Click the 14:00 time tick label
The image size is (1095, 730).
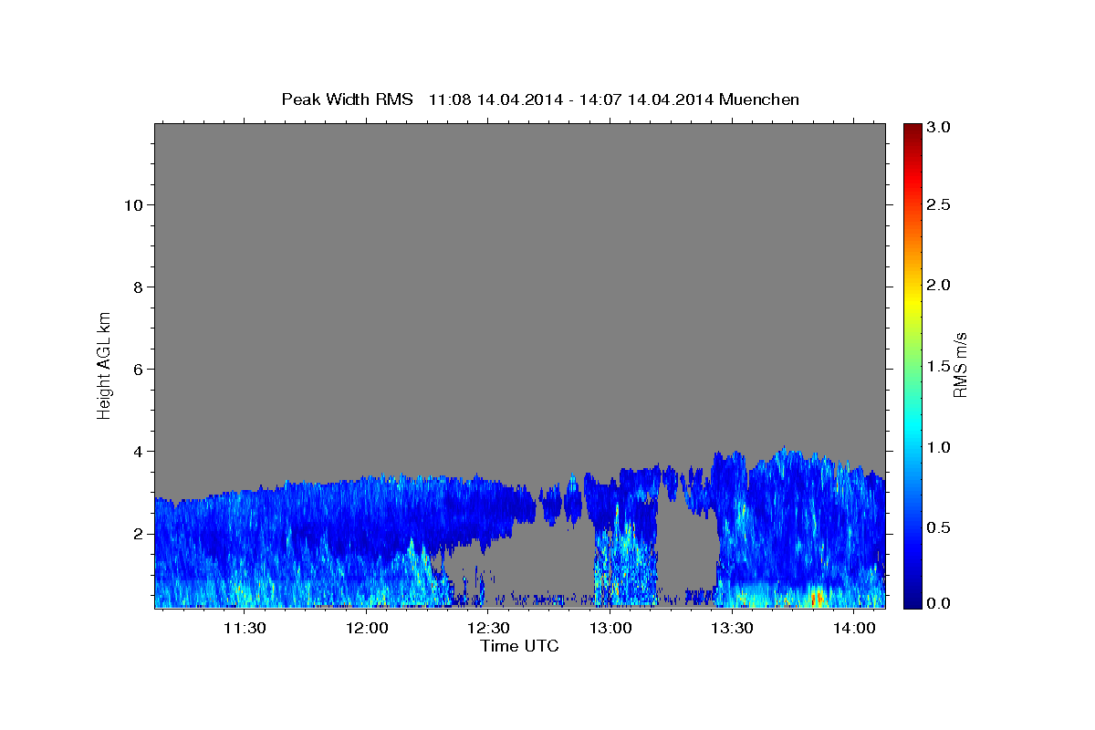coord(854,628)
